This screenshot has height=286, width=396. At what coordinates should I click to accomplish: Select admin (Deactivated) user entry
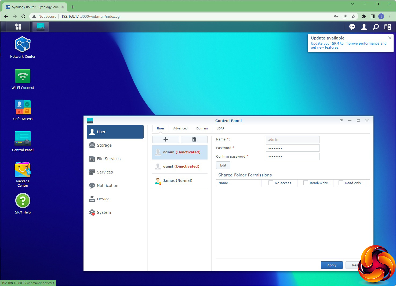tap(180, 152)
